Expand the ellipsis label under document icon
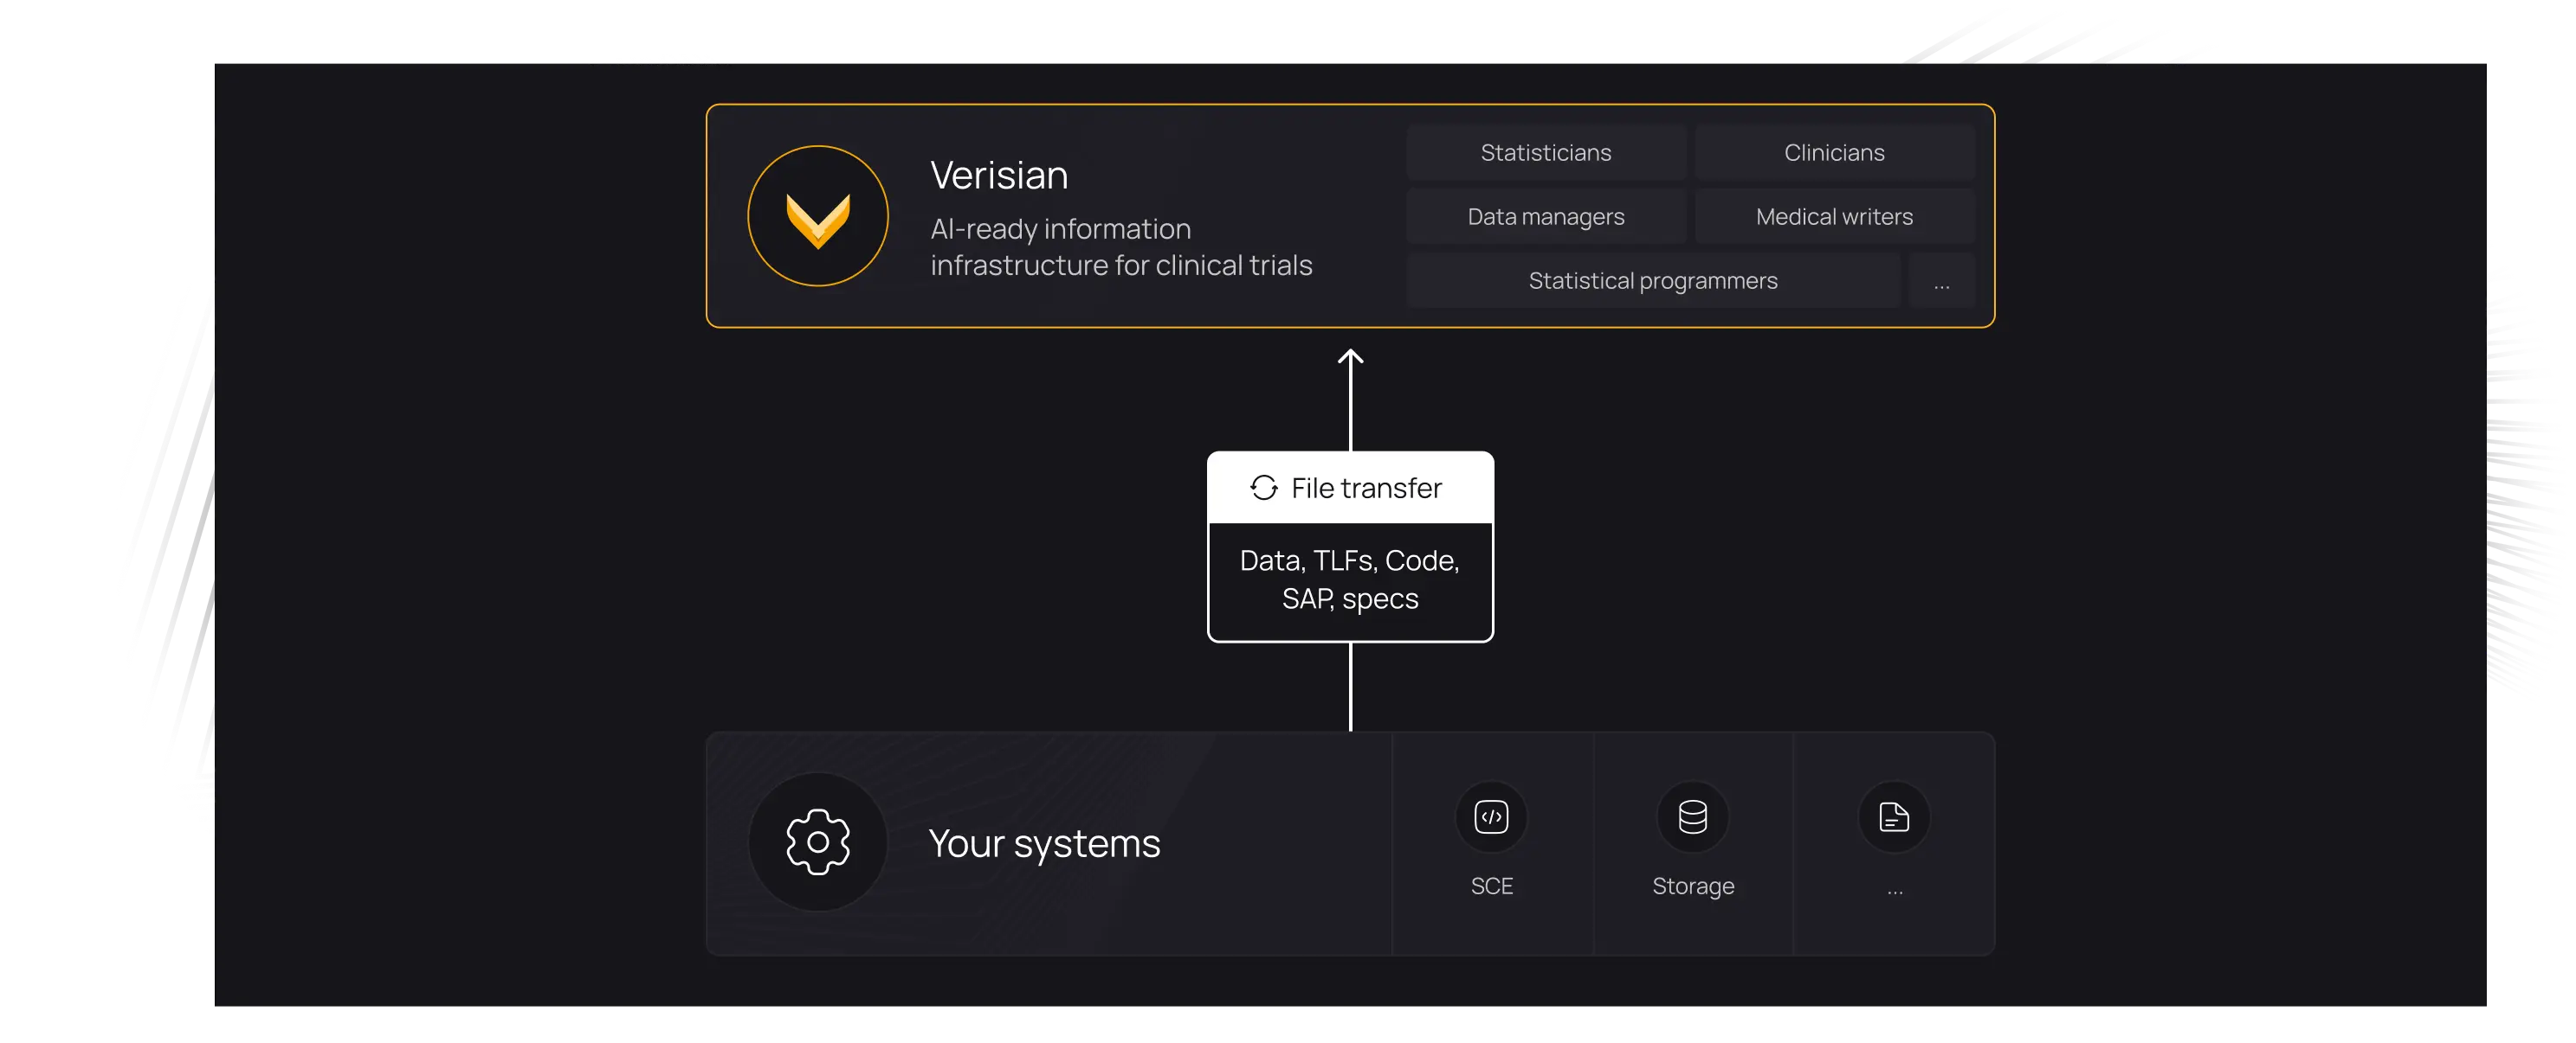2576x1043 pixels. point(1894,888)
